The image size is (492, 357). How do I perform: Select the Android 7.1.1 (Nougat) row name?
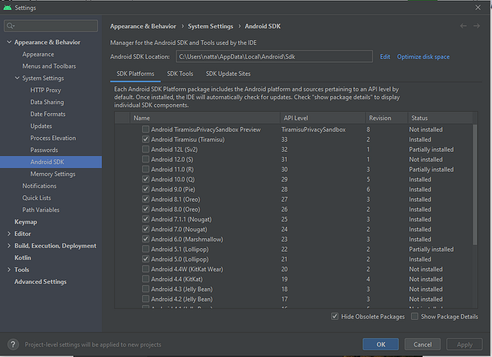click(181, 219)
